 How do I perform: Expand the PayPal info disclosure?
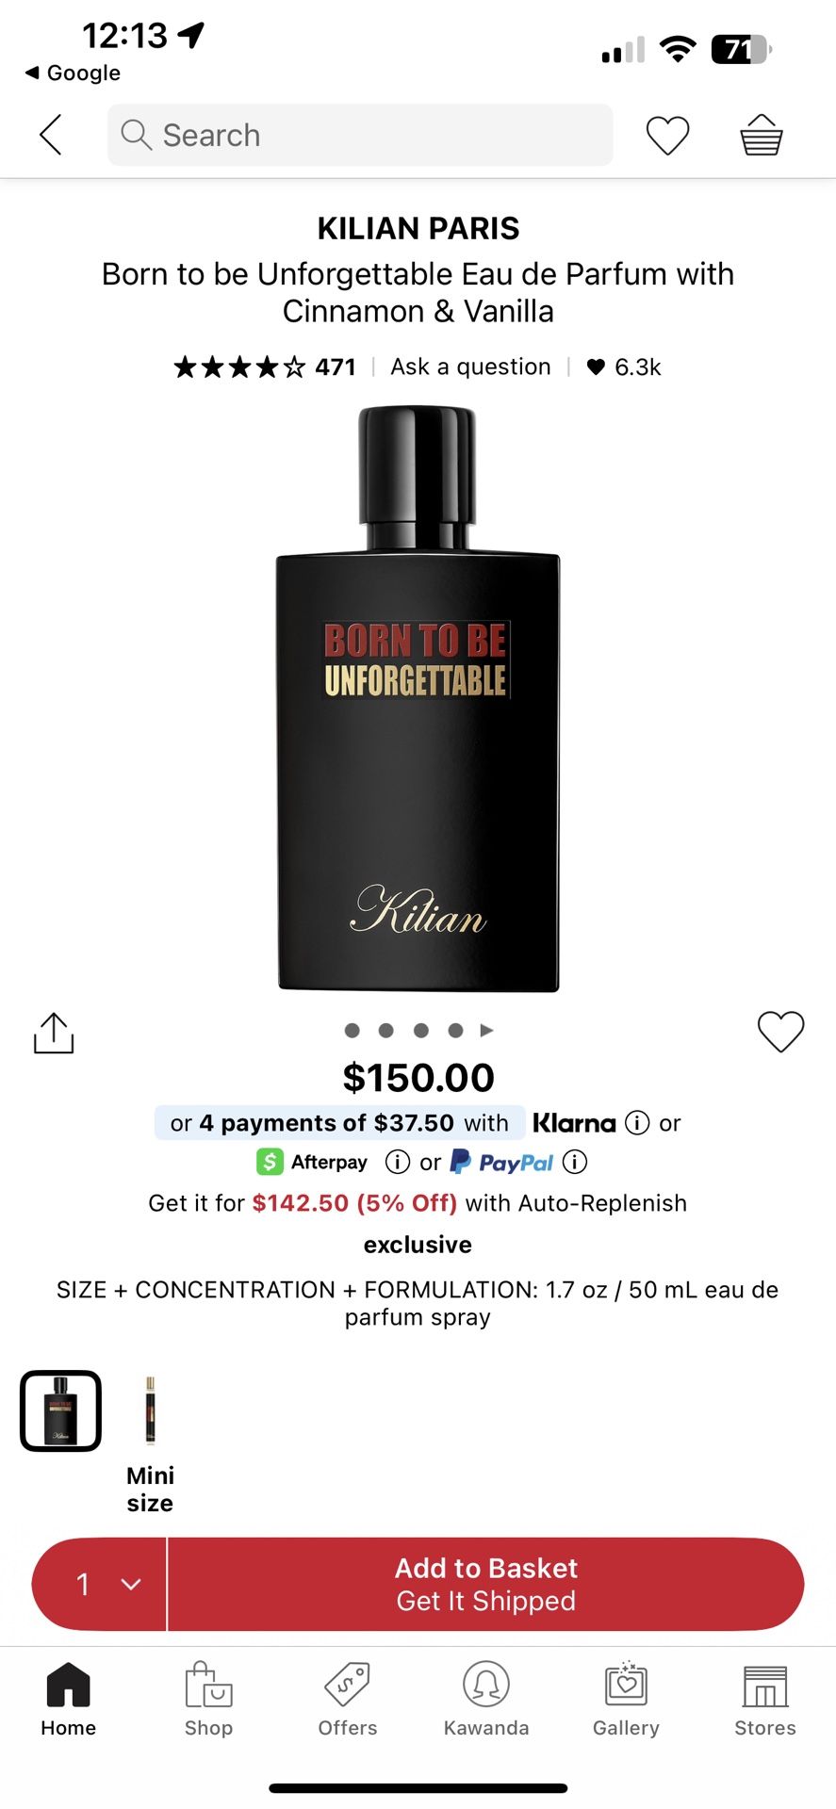pos(574,1162)
